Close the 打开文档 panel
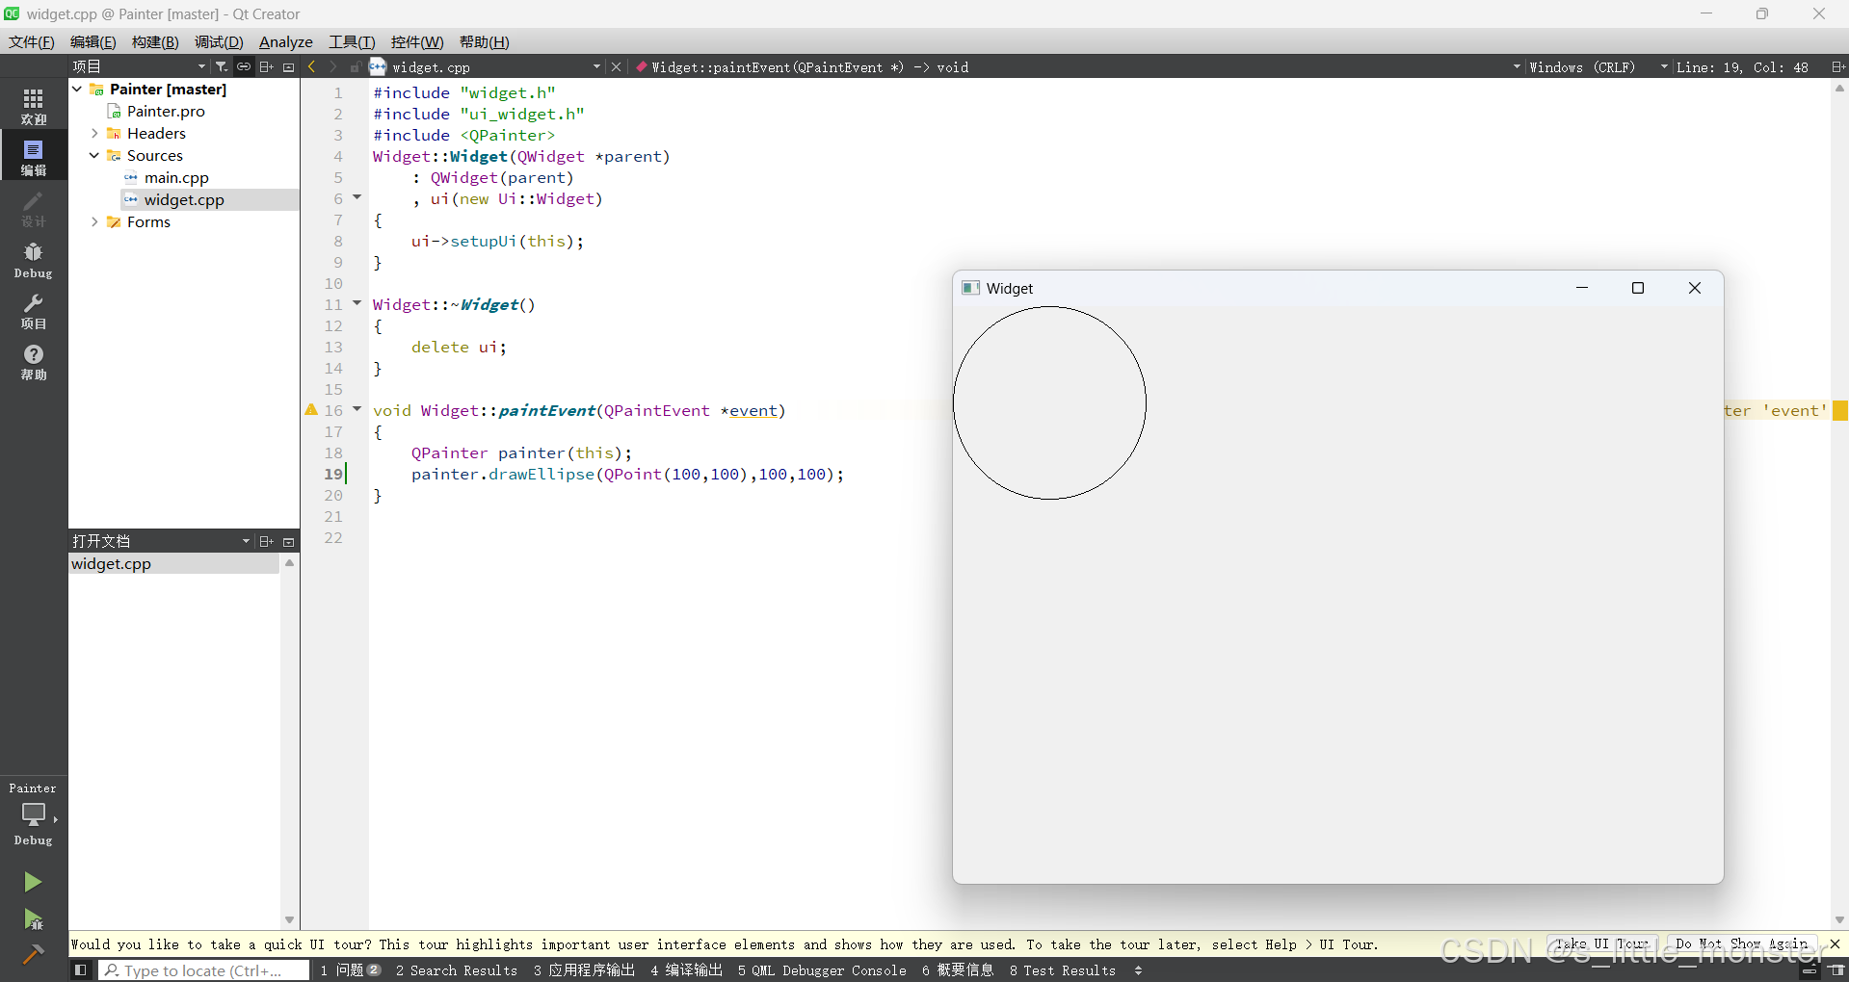 (x=288, y=541)
